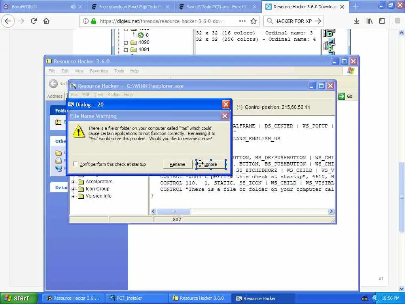Viewport: 405px width, 304px height.
Task: Select the 4090 tree folder
Action: (144, 42)
